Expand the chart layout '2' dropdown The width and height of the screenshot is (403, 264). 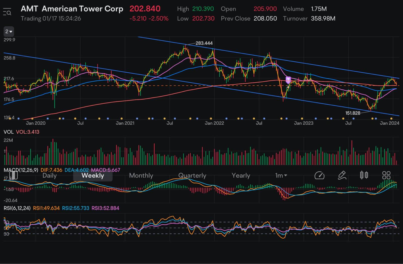pos(9,32)
